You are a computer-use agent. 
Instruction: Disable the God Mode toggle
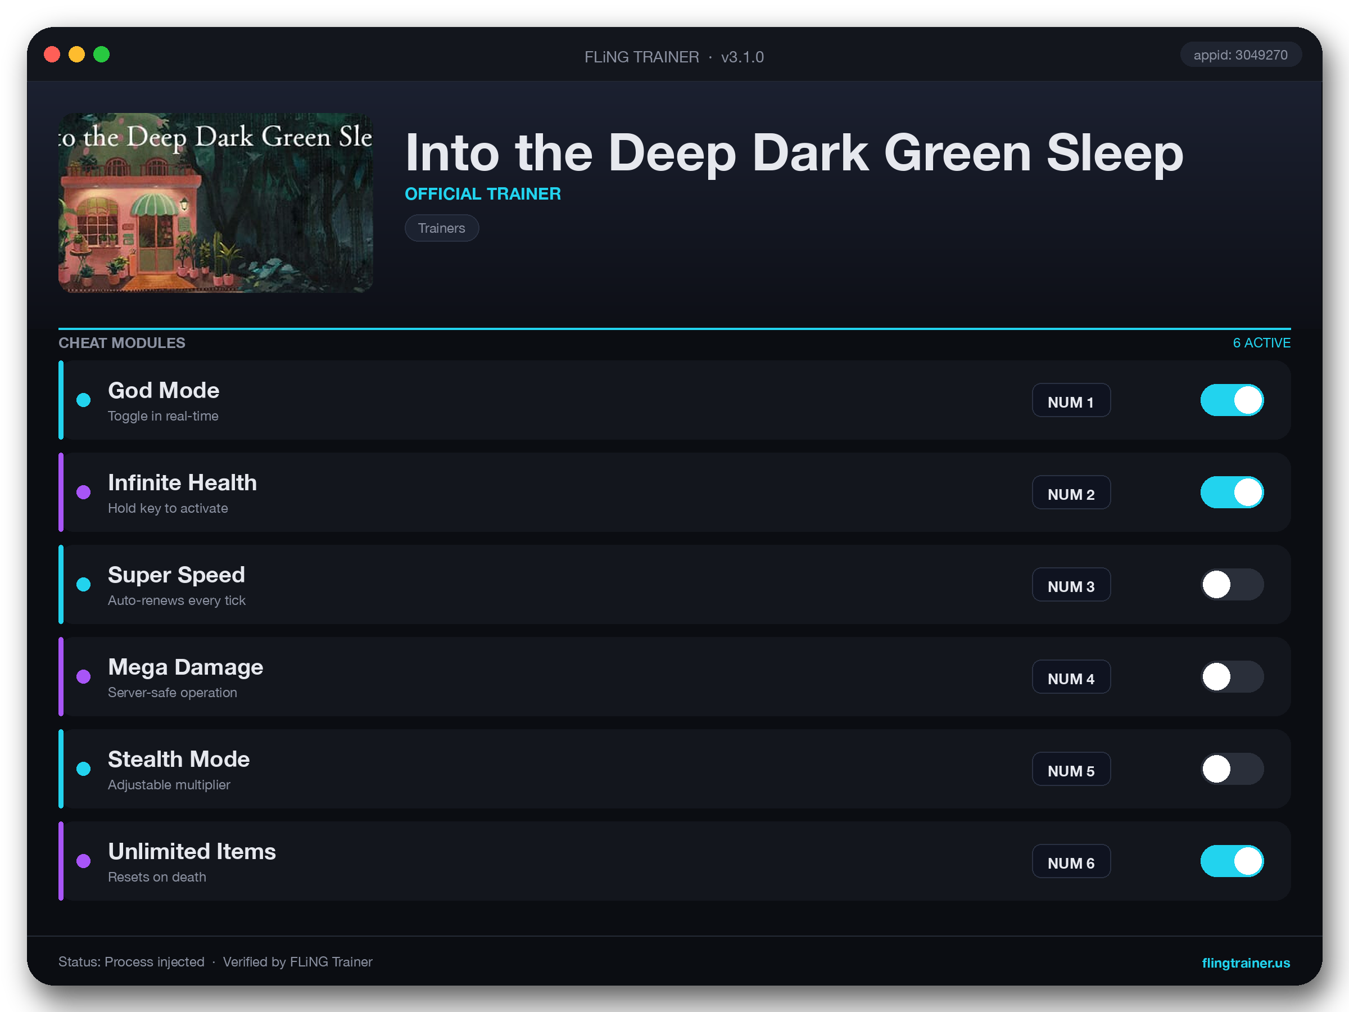pyautogui.click(x=1232, y=400)
